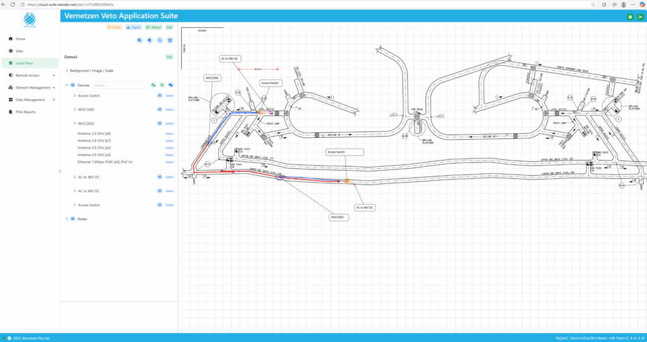Select Antenna 5.8 GHz [a3]
The width and height of the screenshot is (647, 342).
169,155
